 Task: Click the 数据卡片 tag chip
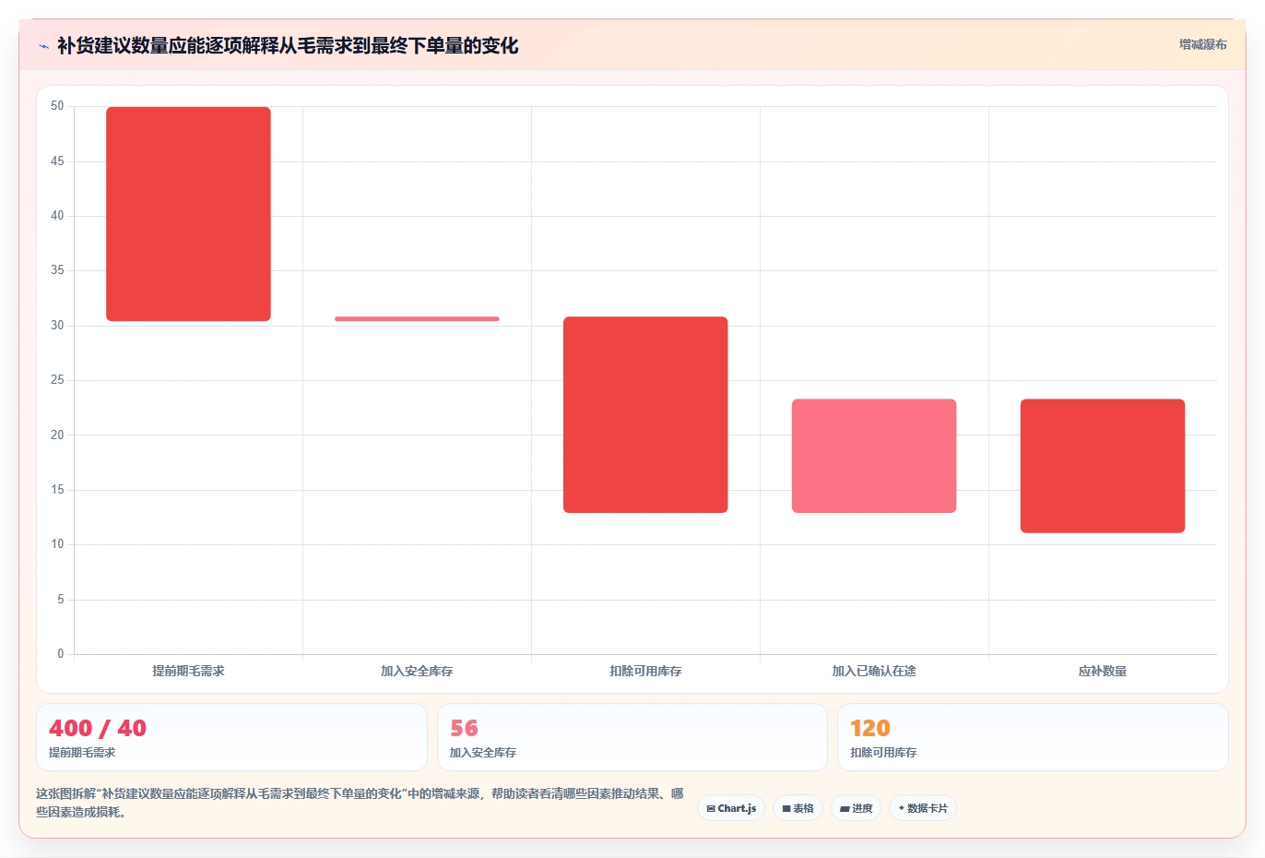click(x=923, y=808)
